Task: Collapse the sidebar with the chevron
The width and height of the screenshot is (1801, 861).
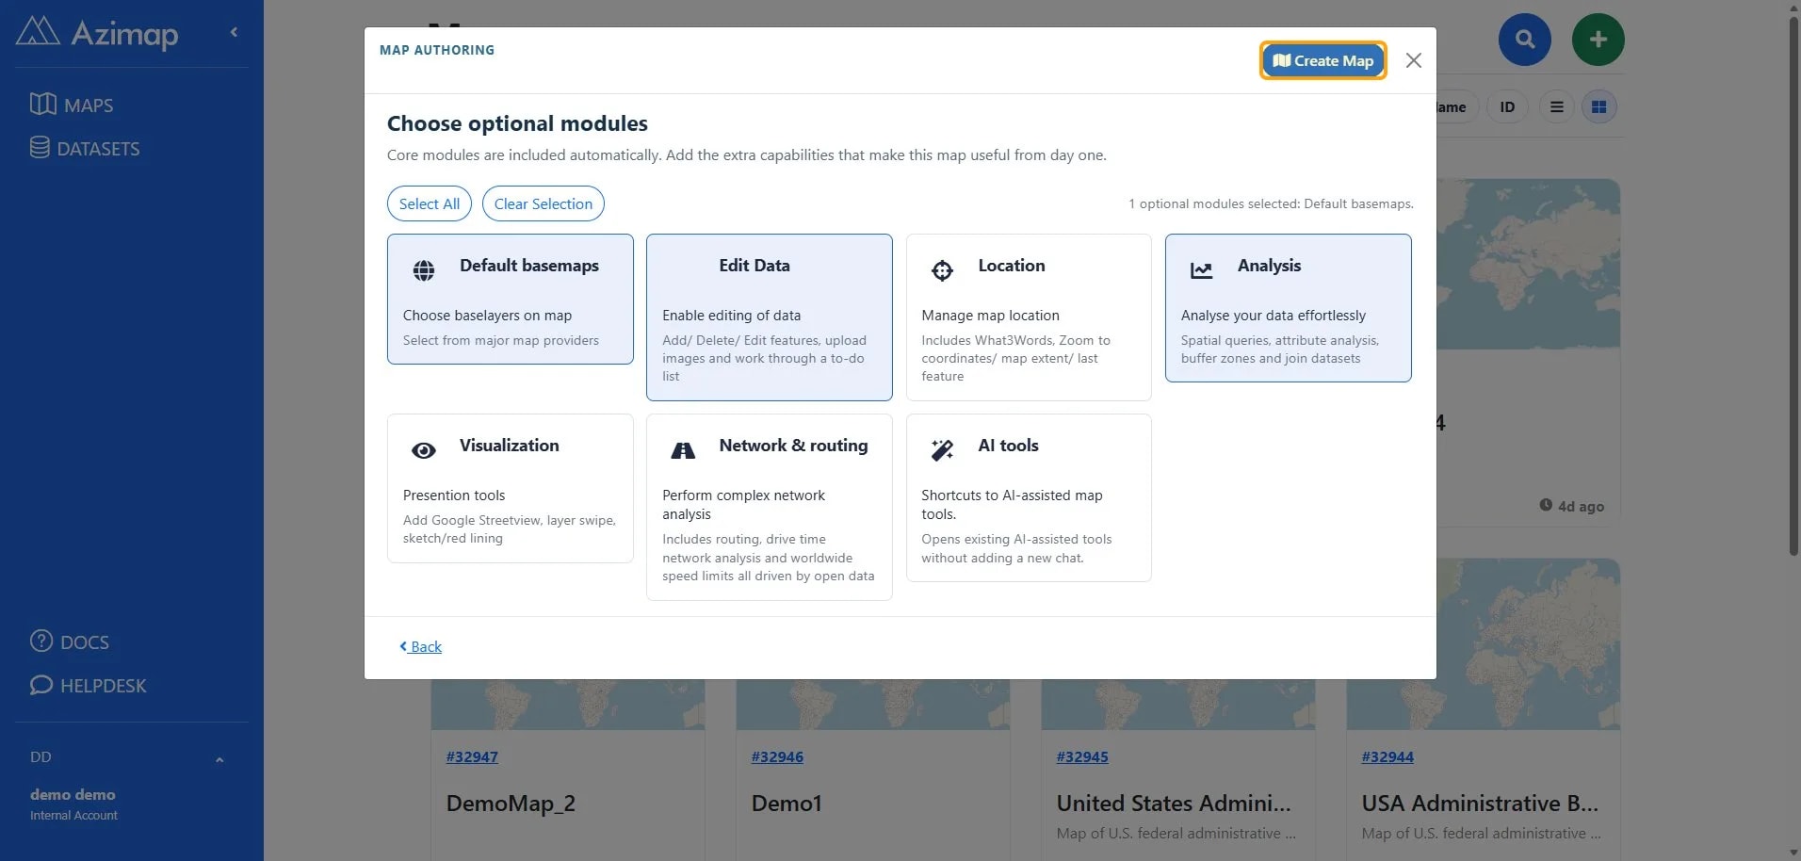Action: coord(234,32)
